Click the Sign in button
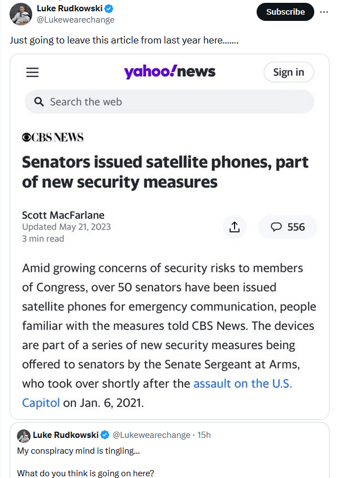Image resolution: width=338 pixels, height=478 pixels. (289, 72)
